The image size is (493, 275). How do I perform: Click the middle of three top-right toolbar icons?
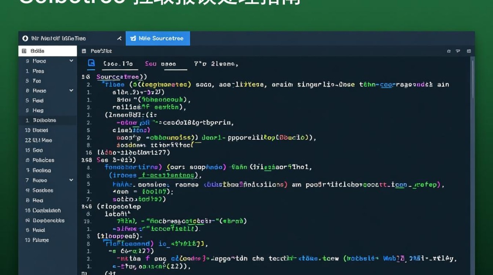(x=458, y=51)
